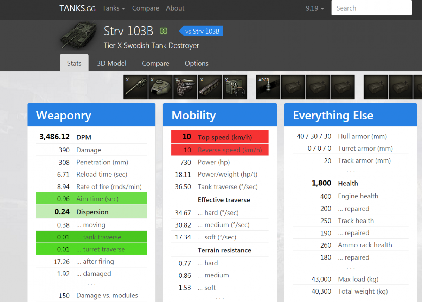
Task: Click the Terrain resistance heading
Action: [x=224, y=250]
